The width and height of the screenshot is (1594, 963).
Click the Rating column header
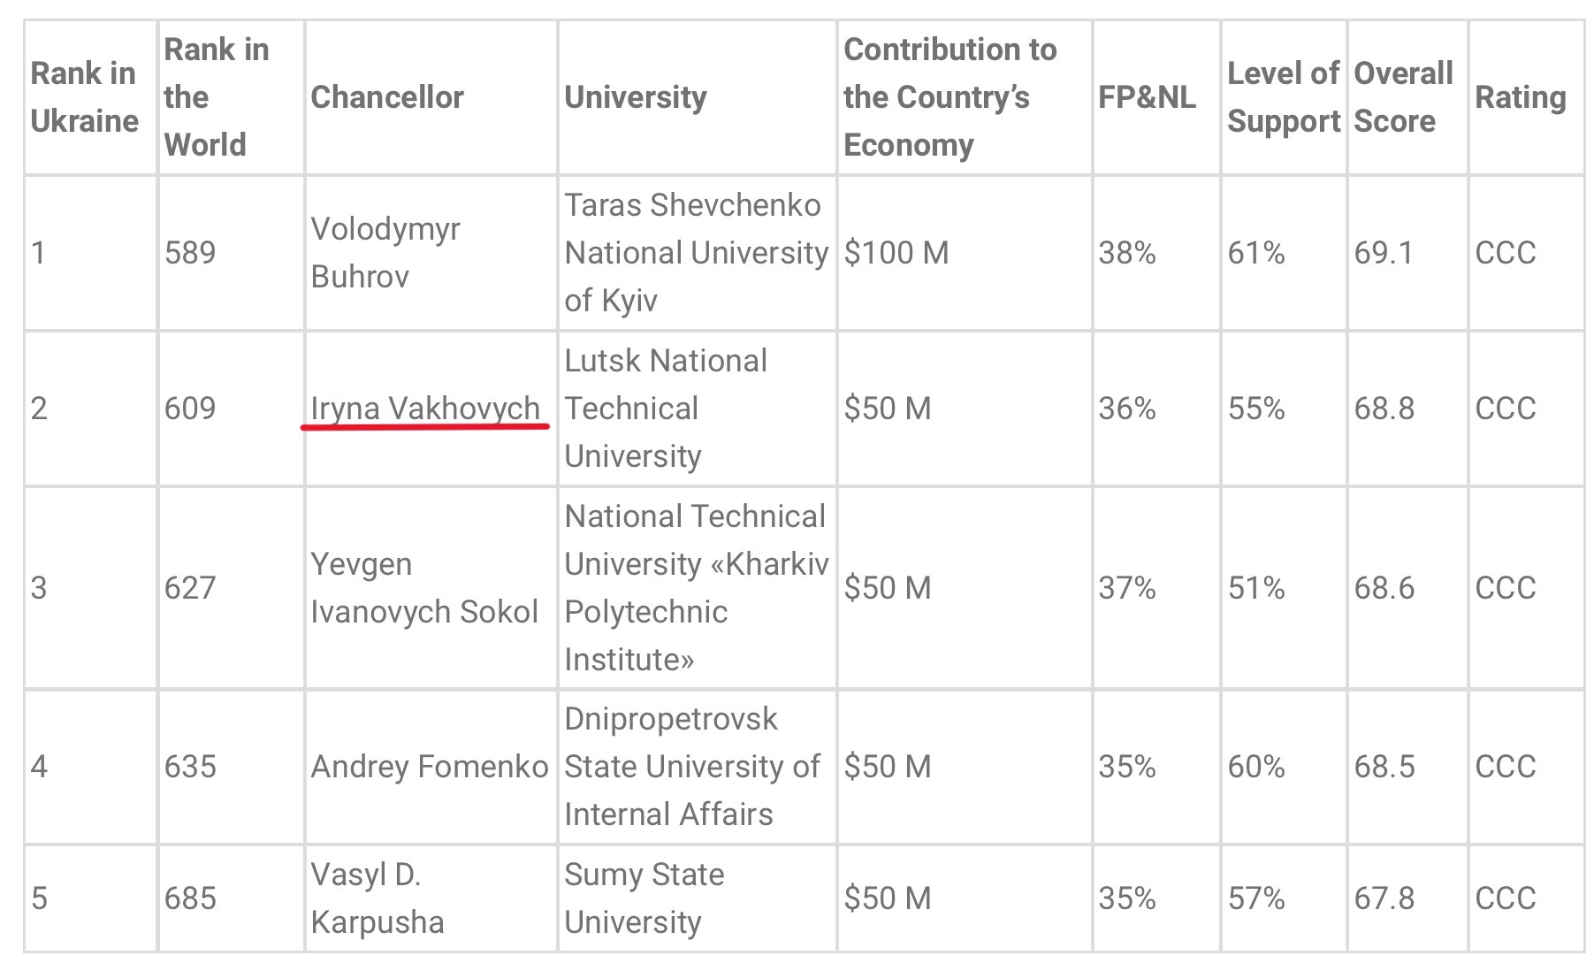coord(1520,97)
